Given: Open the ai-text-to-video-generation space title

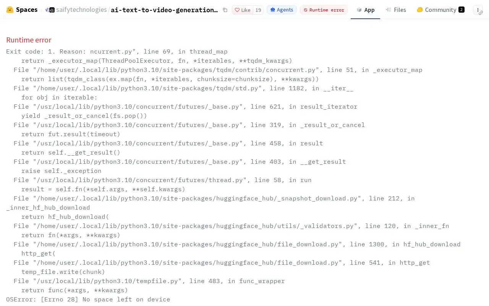Looking at the screenshot, I should pyautogui.click(x=164, y=10).
